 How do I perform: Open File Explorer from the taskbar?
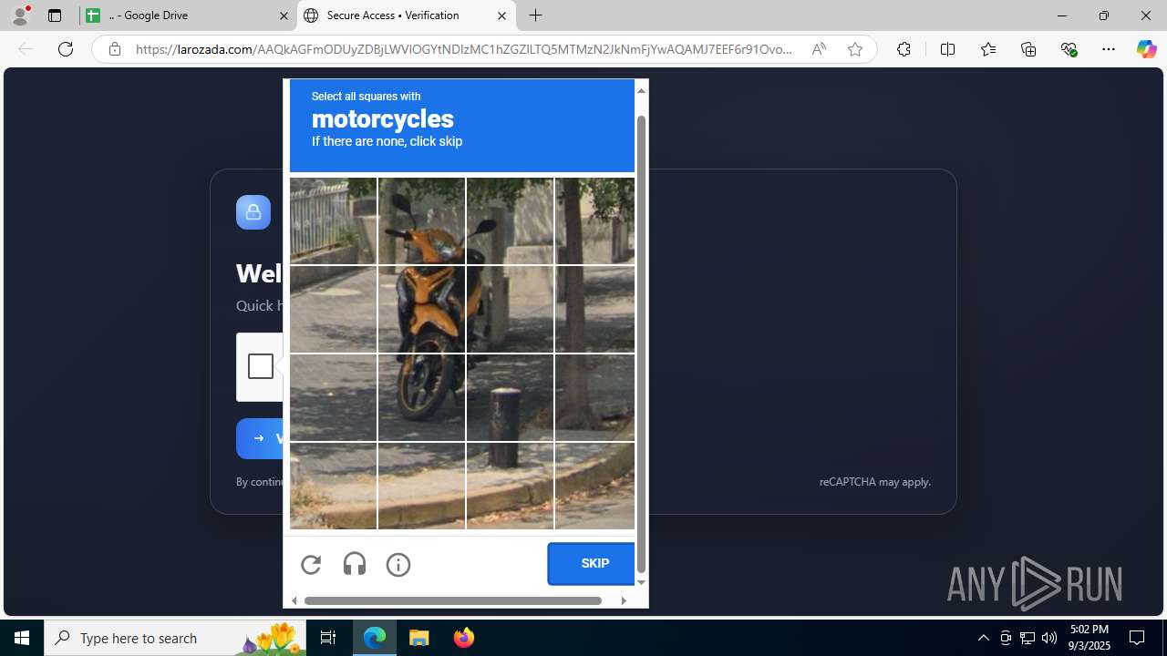pos(419,638)
